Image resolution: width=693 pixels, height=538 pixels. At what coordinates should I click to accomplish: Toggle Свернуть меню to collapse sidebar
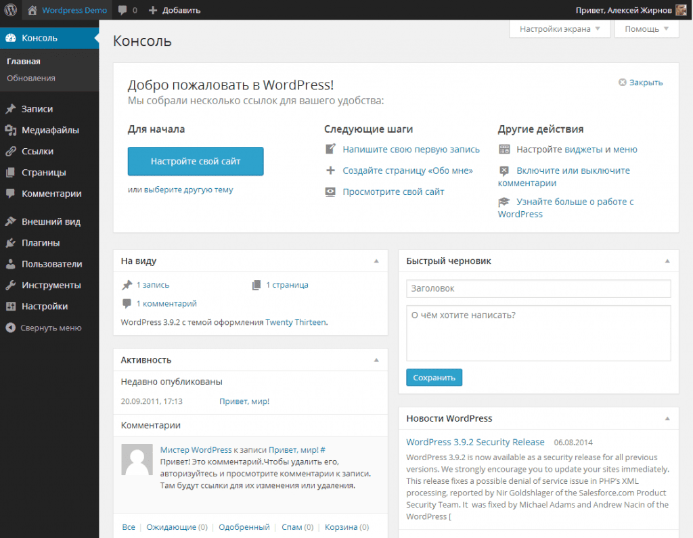click(x=41, y=328)
